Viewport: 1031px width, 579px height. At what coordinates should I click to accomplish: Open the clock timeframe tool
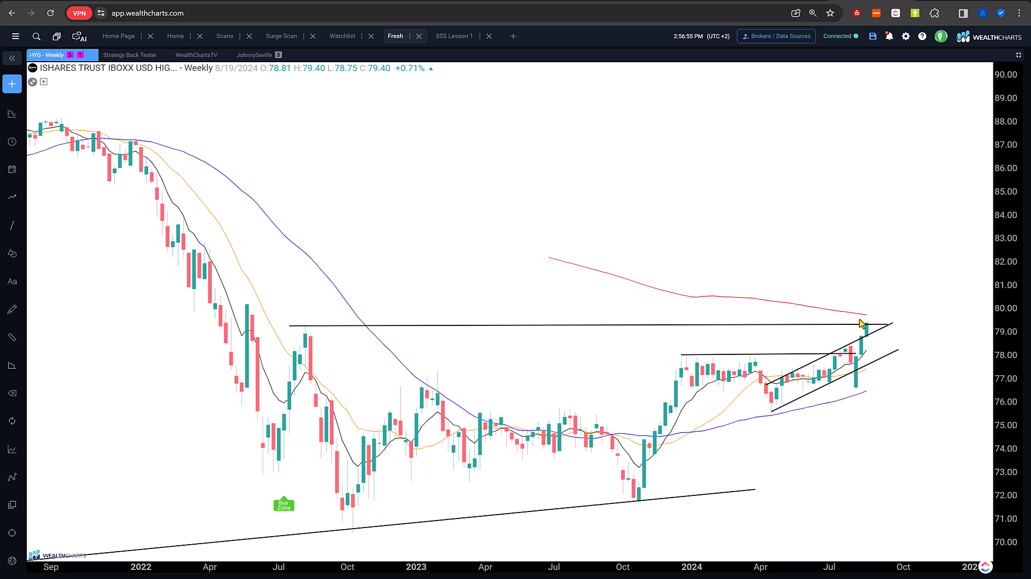[x=12, y=142]
